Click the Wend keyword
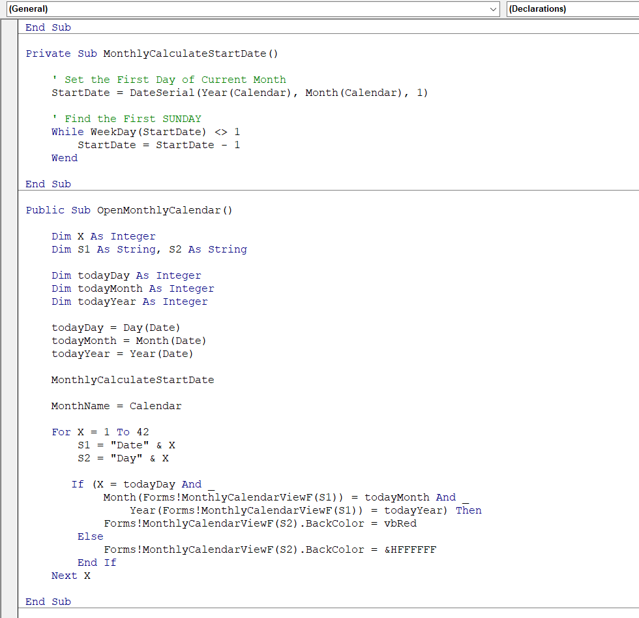The width and height of the screenshot is (639, 618). tap(65, 158)
